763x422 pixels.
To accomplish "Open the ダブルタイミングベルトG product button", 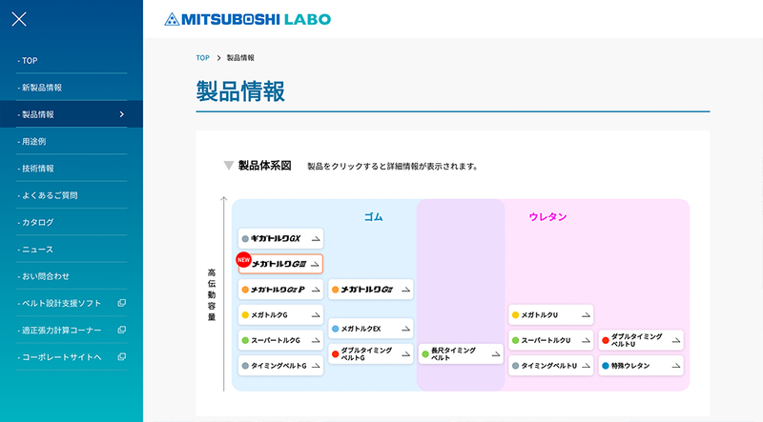I will pos(371,354).
